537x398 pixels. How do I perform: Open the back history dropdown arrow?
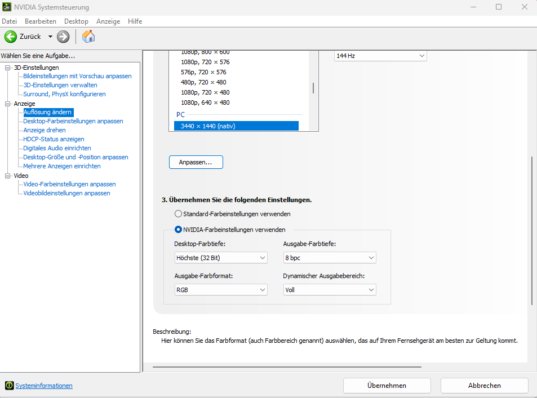(x=50, y=37)
